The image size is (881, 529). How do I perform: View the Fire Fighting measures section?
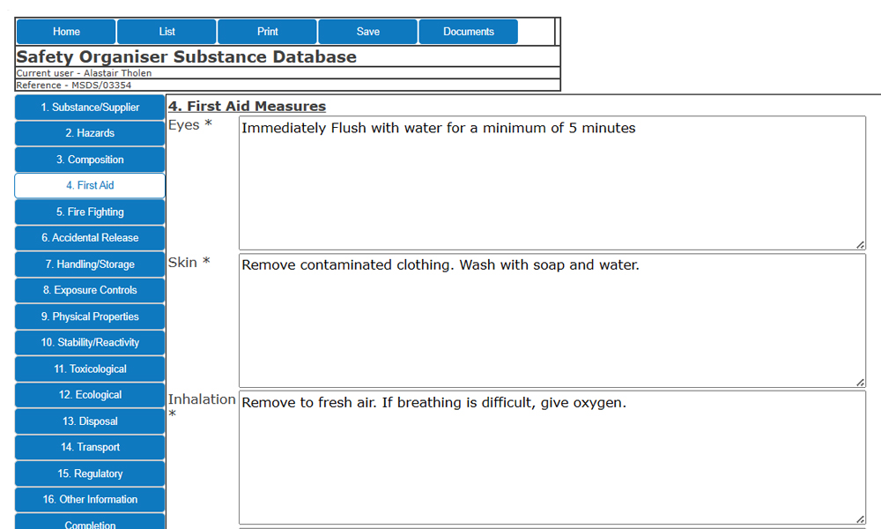coord(89,212)
